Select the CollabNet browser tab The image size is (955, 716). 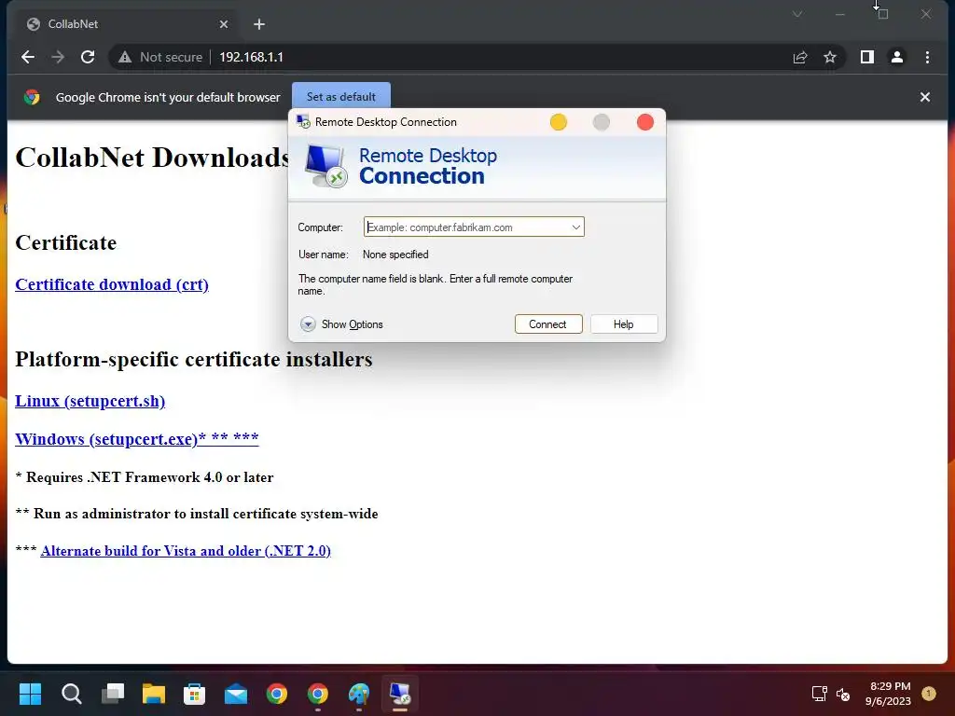128,23
